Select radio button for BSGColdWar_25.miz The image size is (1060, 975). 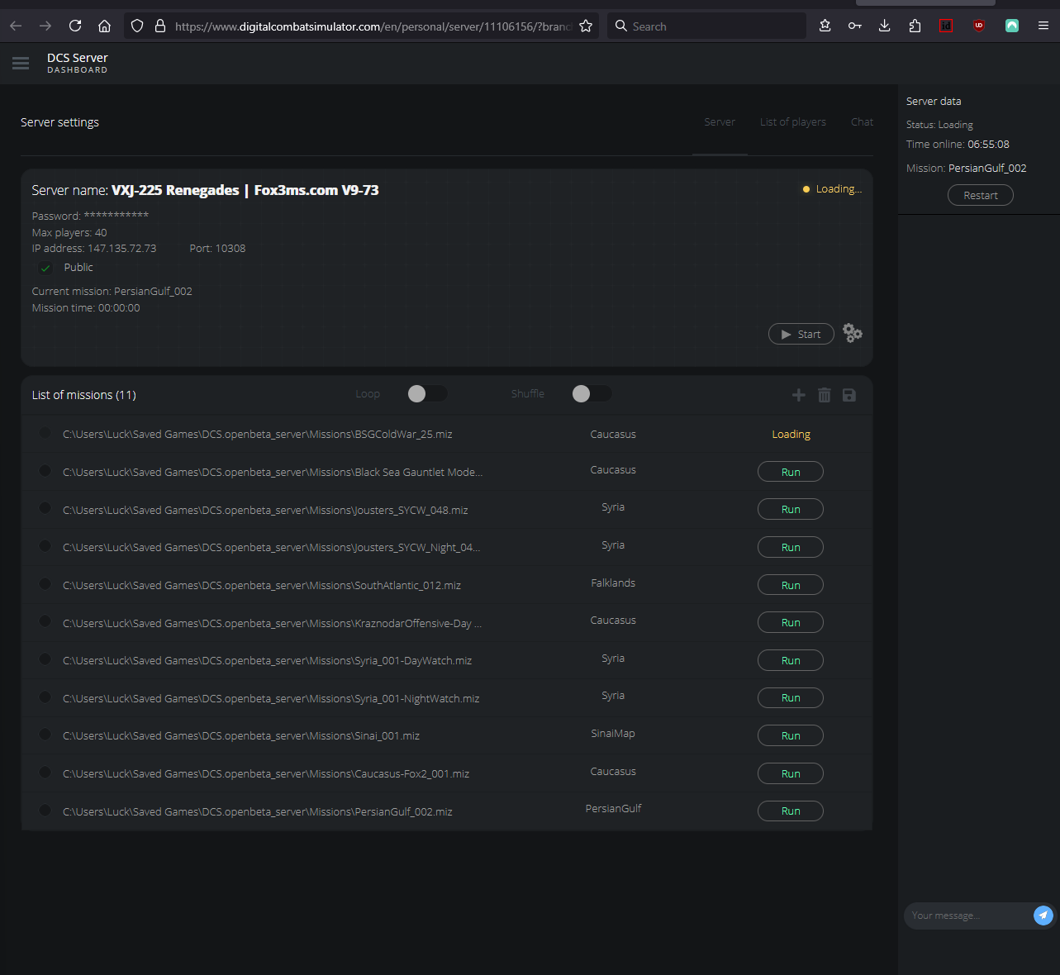coord(45,433)
